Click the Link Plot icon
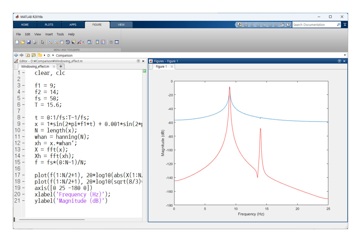Viewport: 361px width, 242px height. click(89, 42)
